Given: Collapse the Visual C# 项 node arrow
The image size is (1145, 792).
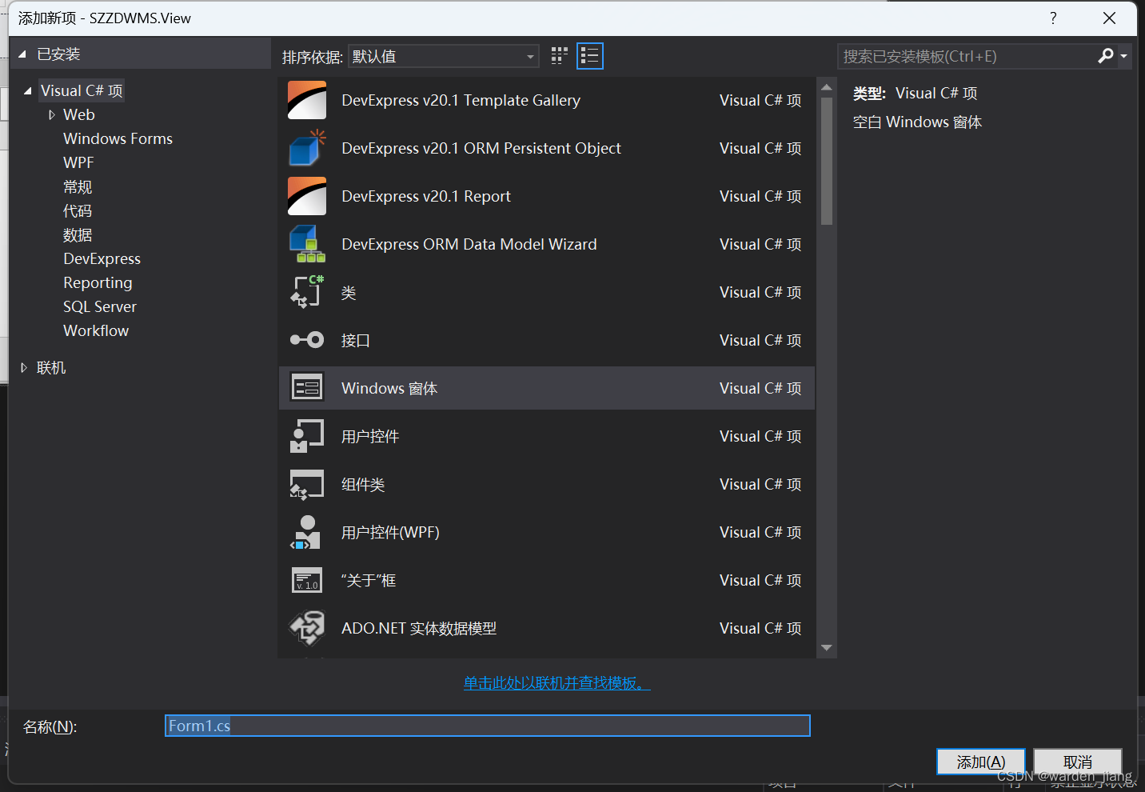Looking at the screenshot, I should click(x=28, y=91).
